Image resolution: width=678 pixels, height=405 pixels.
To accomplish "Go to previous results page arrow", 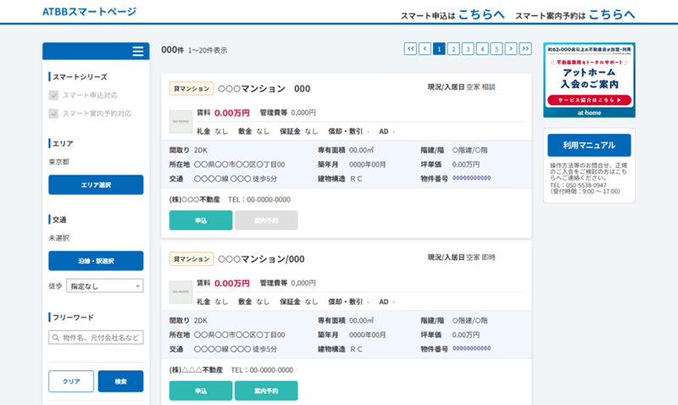I will (x=425, y=49).
